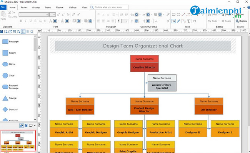Select the Ellipse shape in library panel

click(x=5, y=64)
